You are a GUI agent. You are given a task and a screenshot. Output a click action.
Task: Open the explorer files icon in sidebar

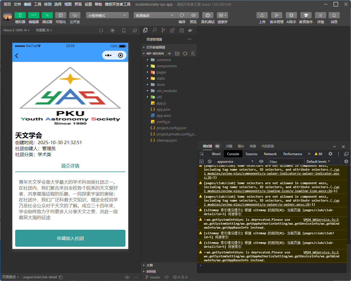pyautogui.click(x=145, y=30)
